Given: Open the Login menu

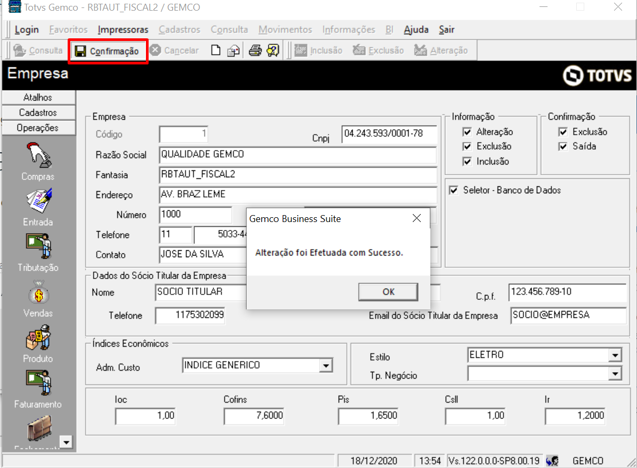Looking at the screenshot, I should point(27,30).
